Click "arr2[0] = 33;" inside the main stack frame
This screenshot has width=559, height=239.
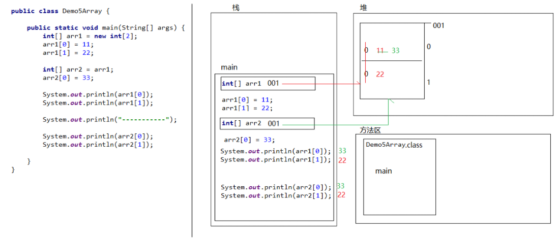(x=250, y=140)
